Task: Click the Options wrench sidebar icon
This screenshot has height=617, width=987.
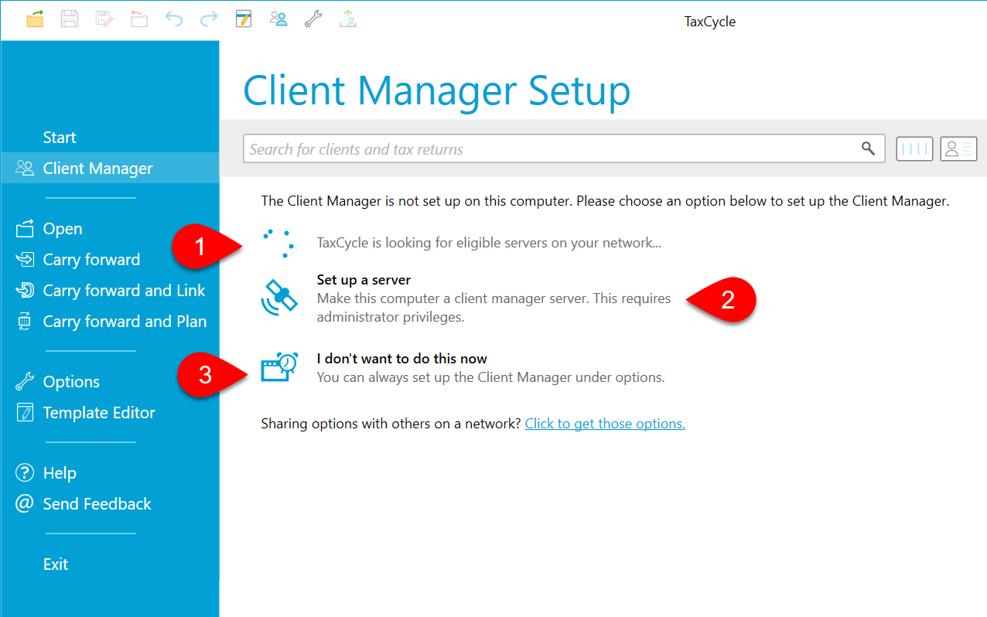Action: tap(25, 382)
